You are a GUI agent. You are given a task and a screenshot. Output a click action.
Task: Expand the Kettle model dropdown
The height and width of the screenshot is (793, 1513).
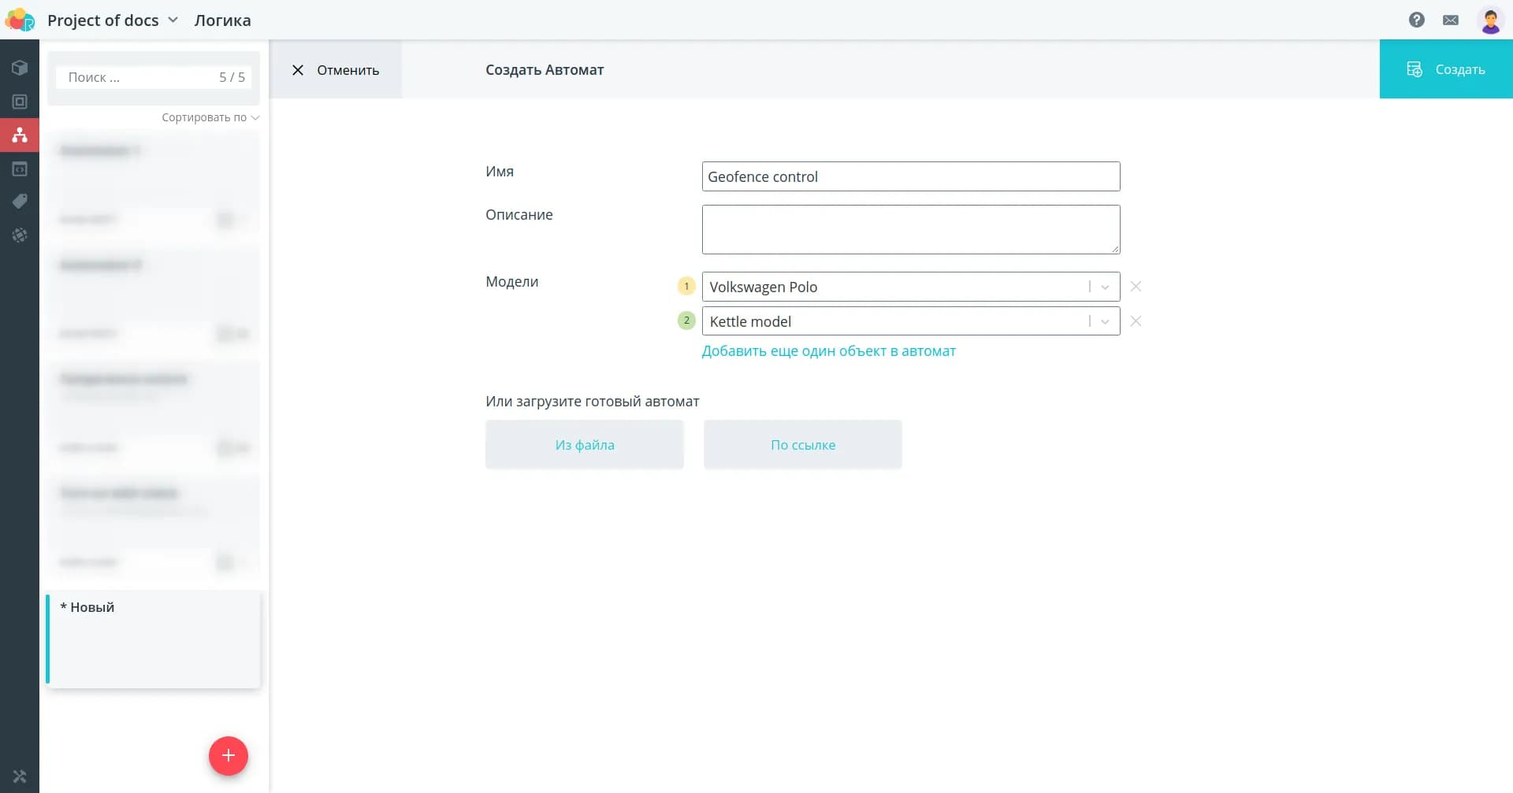click(x=1105, y=321)
